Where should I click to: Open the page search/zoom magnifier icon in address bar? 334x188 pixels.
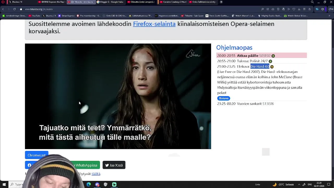coord(263,9)
